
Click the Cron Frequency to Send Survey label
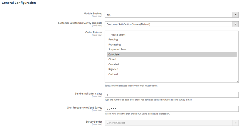coord(84,108)
